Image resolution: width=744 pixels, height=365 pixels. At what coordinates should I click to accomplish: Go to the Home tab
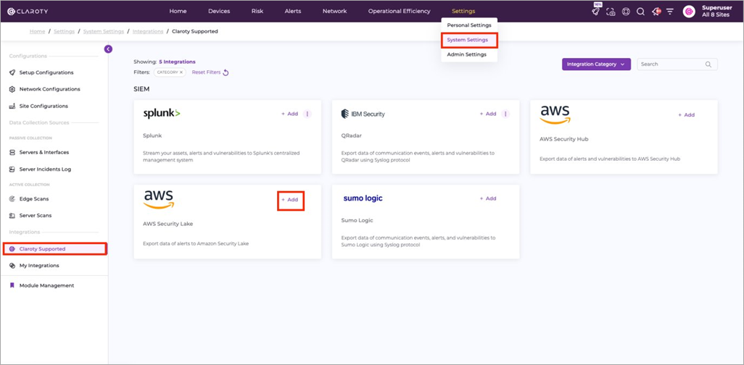pyautogui.click(x=178, y=12)
